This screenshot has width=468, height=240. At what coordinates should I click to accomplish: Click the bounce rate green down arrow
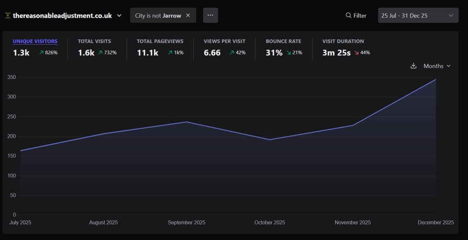289,53
